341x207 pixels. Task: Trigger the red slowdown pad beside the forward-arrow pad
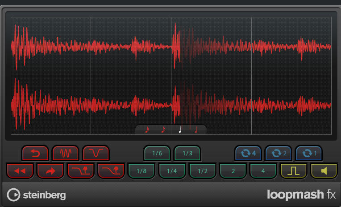pos(81,171)
